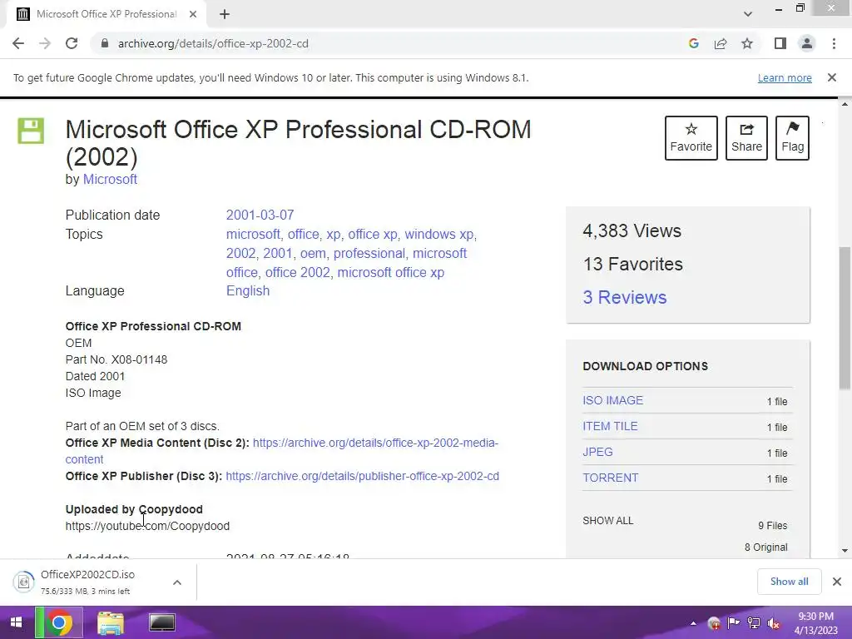Viewport: 852px width, 639px height.
Task: Open the Google lens icon in address bar
Action: click(x=693, y=43)
